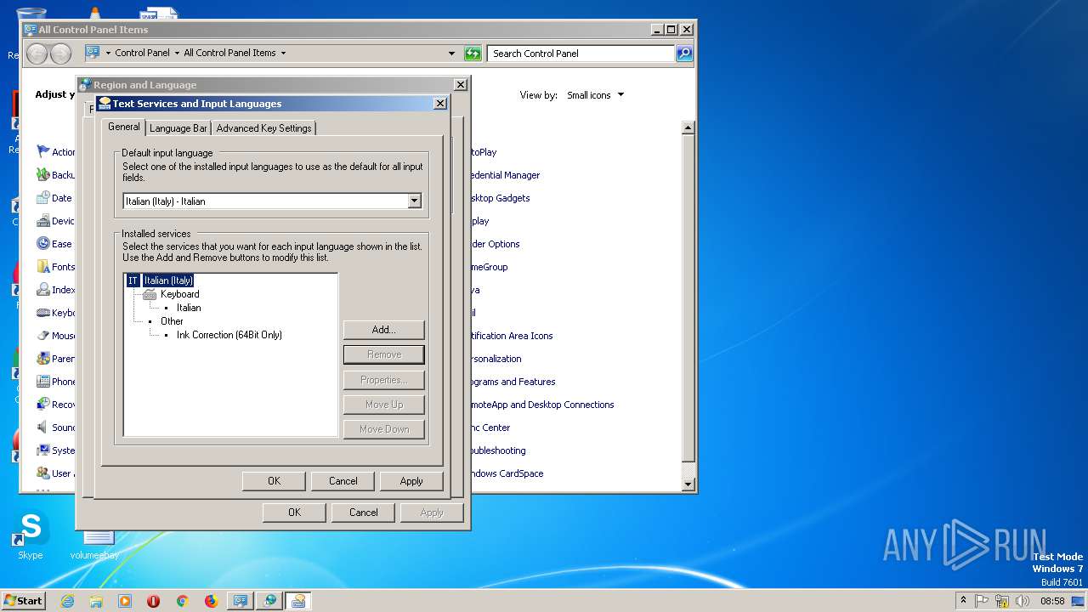Open volume tray icon
The width and height of the screenshot is (1088, 612).
pos(1023,601)
